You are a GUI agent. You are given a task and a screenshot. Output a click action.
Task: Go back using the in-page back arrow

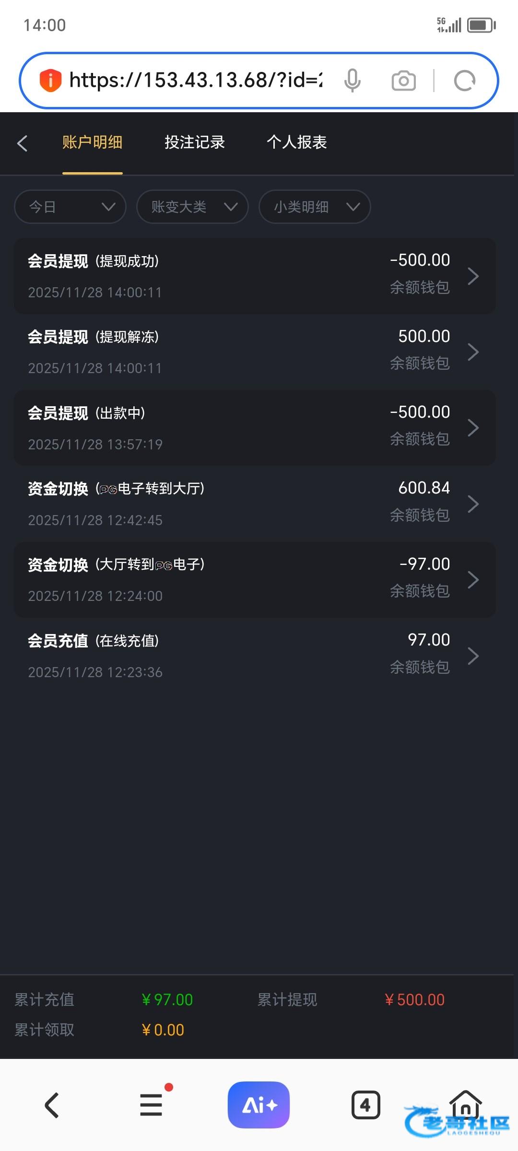click(22, 143)
